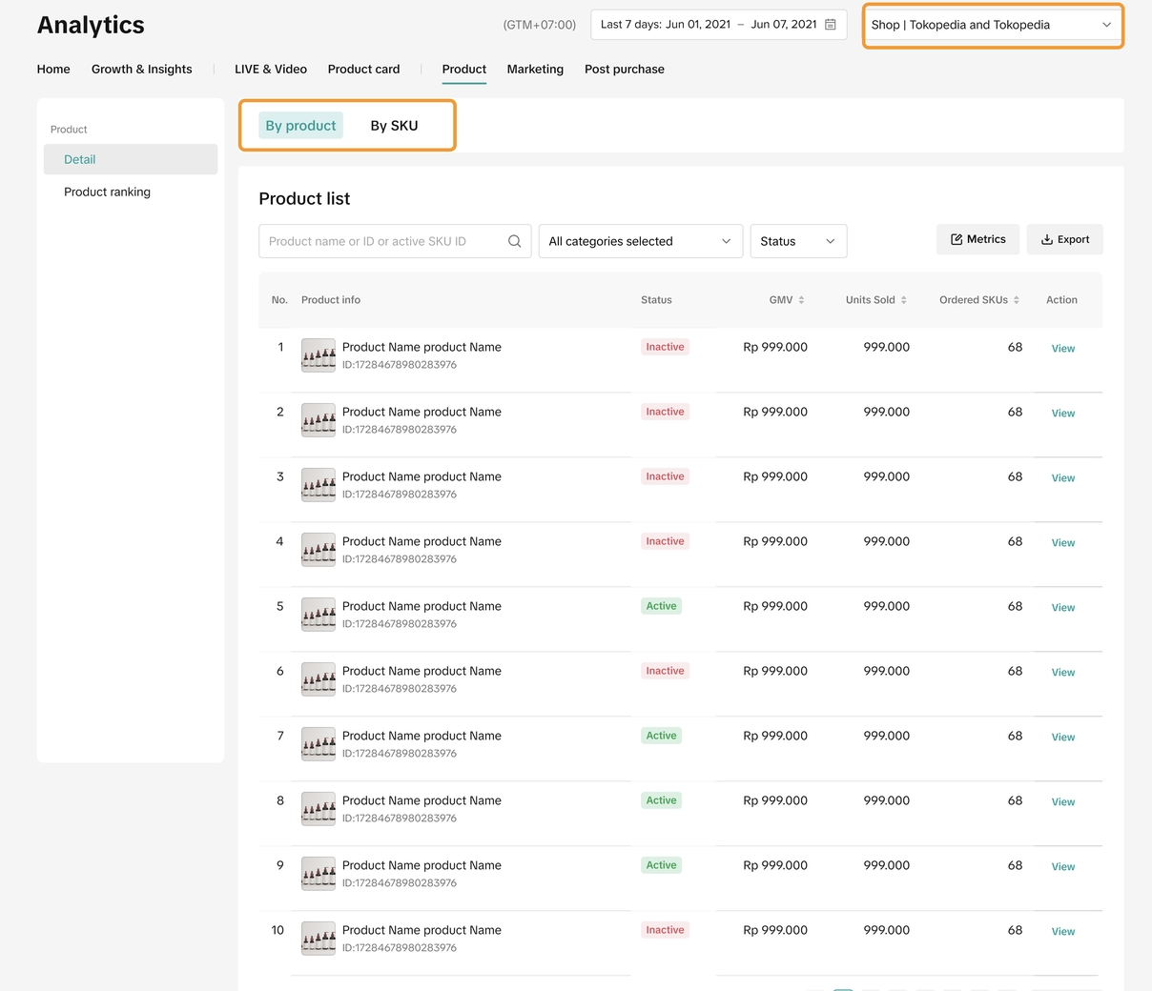
Task: Focus the Product name or ID search field
Action: 381,241
